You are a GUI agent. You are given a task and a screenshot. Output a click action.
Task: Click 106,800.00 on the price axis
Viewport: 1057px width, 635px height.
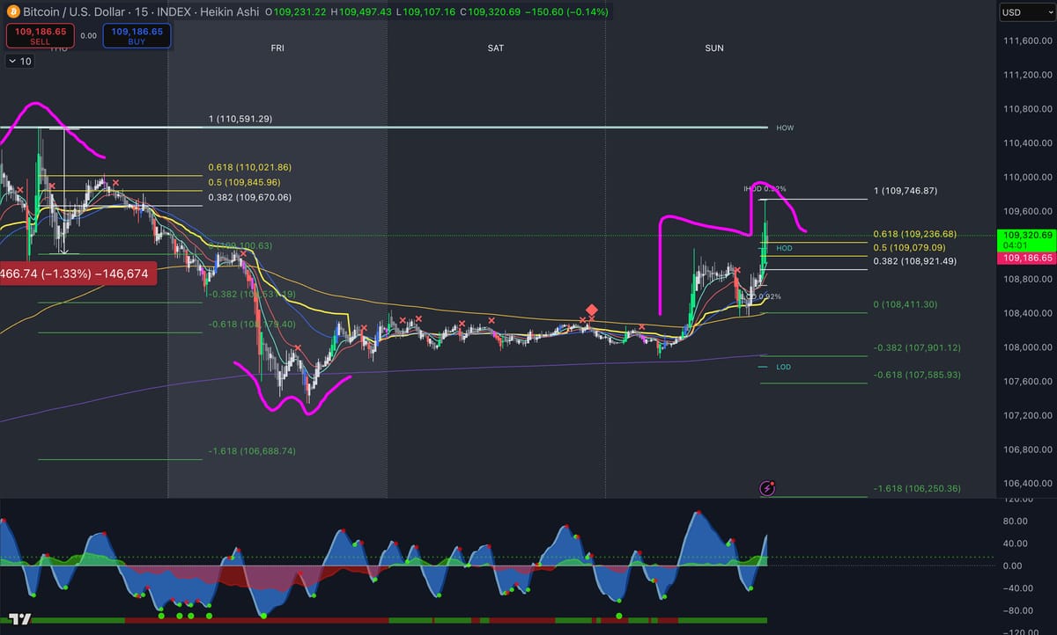click(x=1029, y=449)
